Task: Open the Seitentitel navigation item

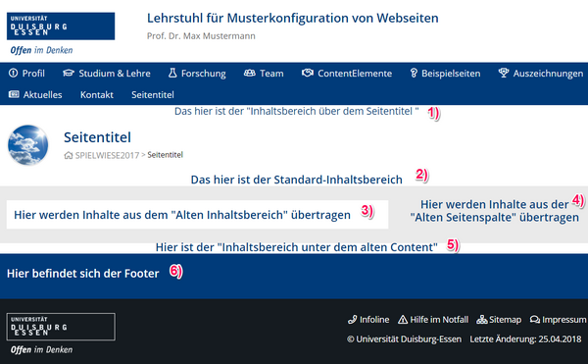Action: (x=153, y=94)
